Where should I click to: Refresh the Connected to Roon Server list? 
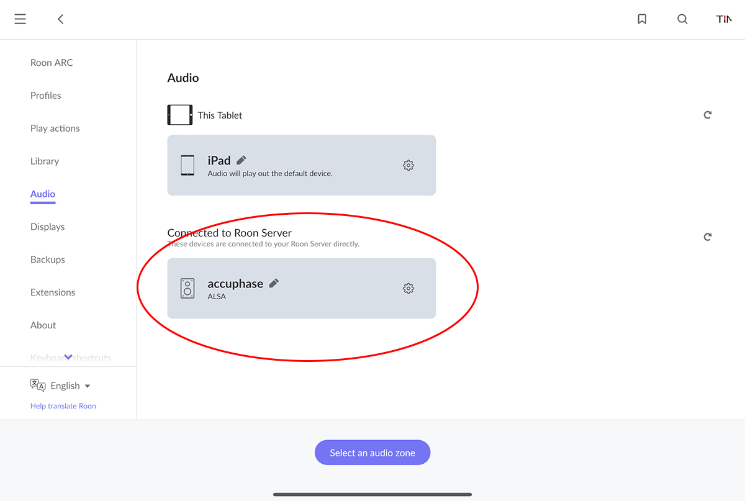pos(707,237)
